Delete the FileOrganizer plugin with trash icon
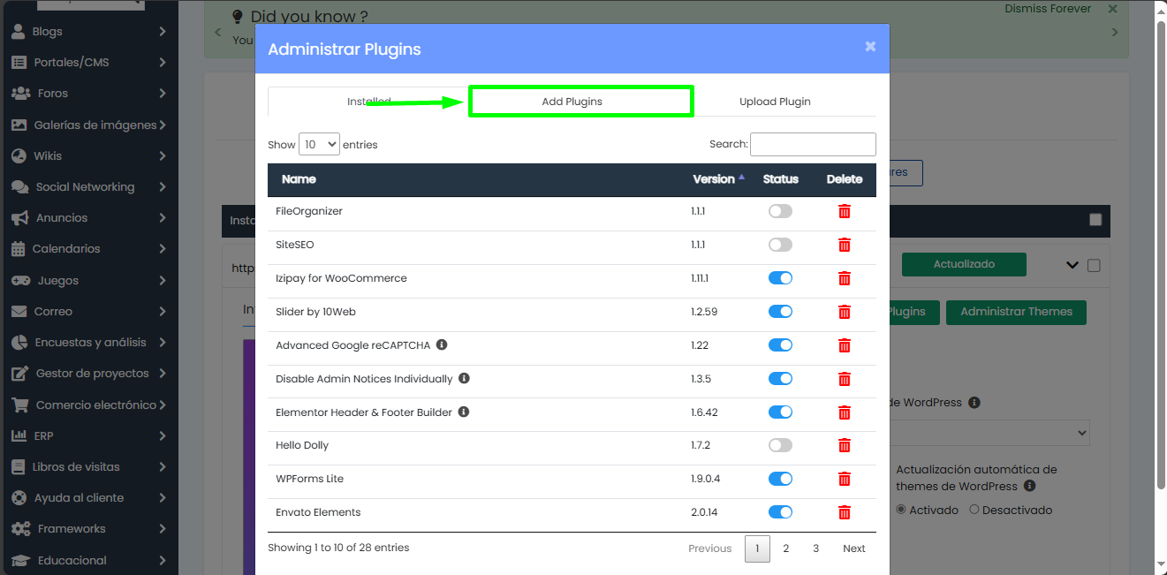1167x575 pixels. tap(844, 211)
